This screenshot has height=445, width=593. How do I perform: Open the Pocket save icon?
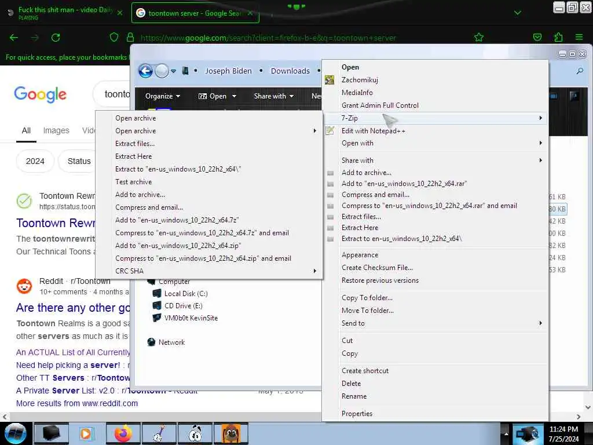537,37
